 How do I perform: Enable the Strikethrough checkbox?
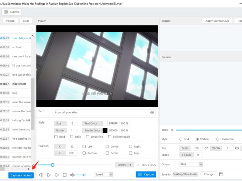(x=110, y=137)
